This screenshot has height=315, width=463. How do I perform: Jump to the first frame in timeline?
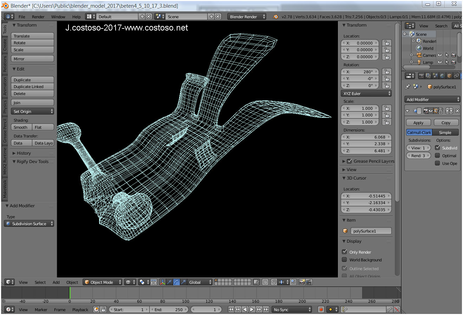click(231, 309)
